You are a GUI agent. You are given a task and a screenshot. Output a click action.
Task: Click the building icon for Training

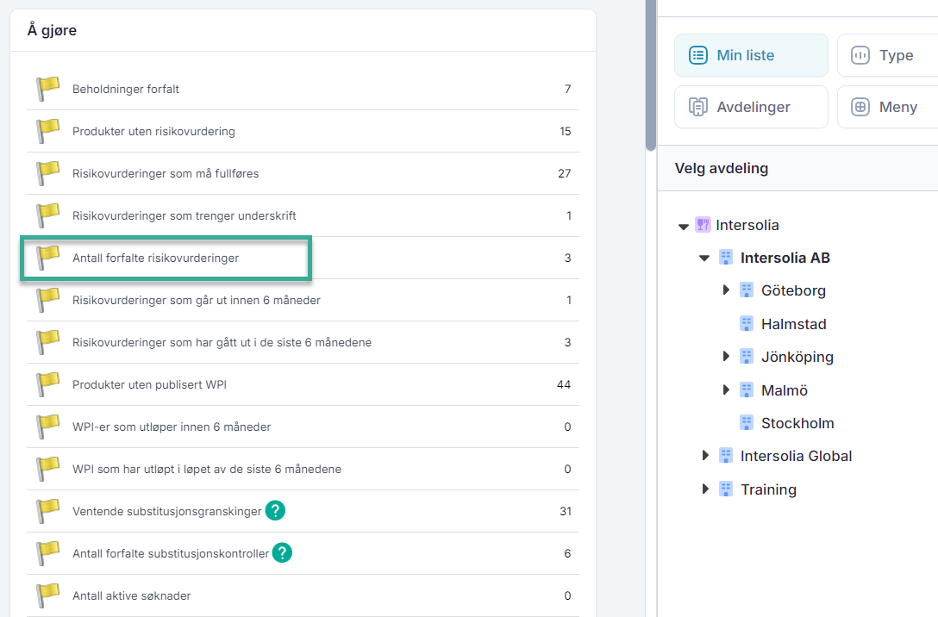click(x=726, y=489)
